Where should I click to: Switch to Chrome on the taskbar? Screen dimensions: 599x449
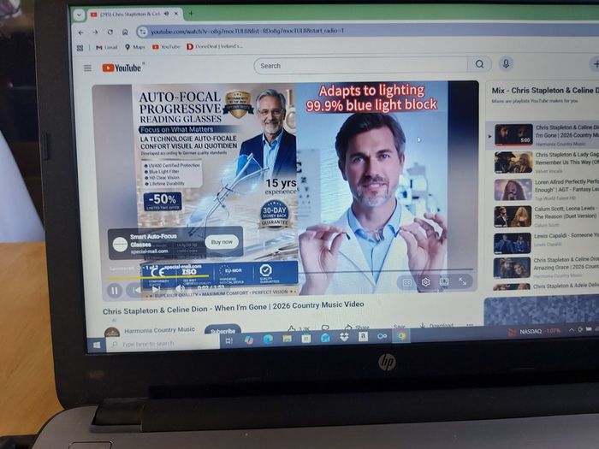[x=401, y=335]
